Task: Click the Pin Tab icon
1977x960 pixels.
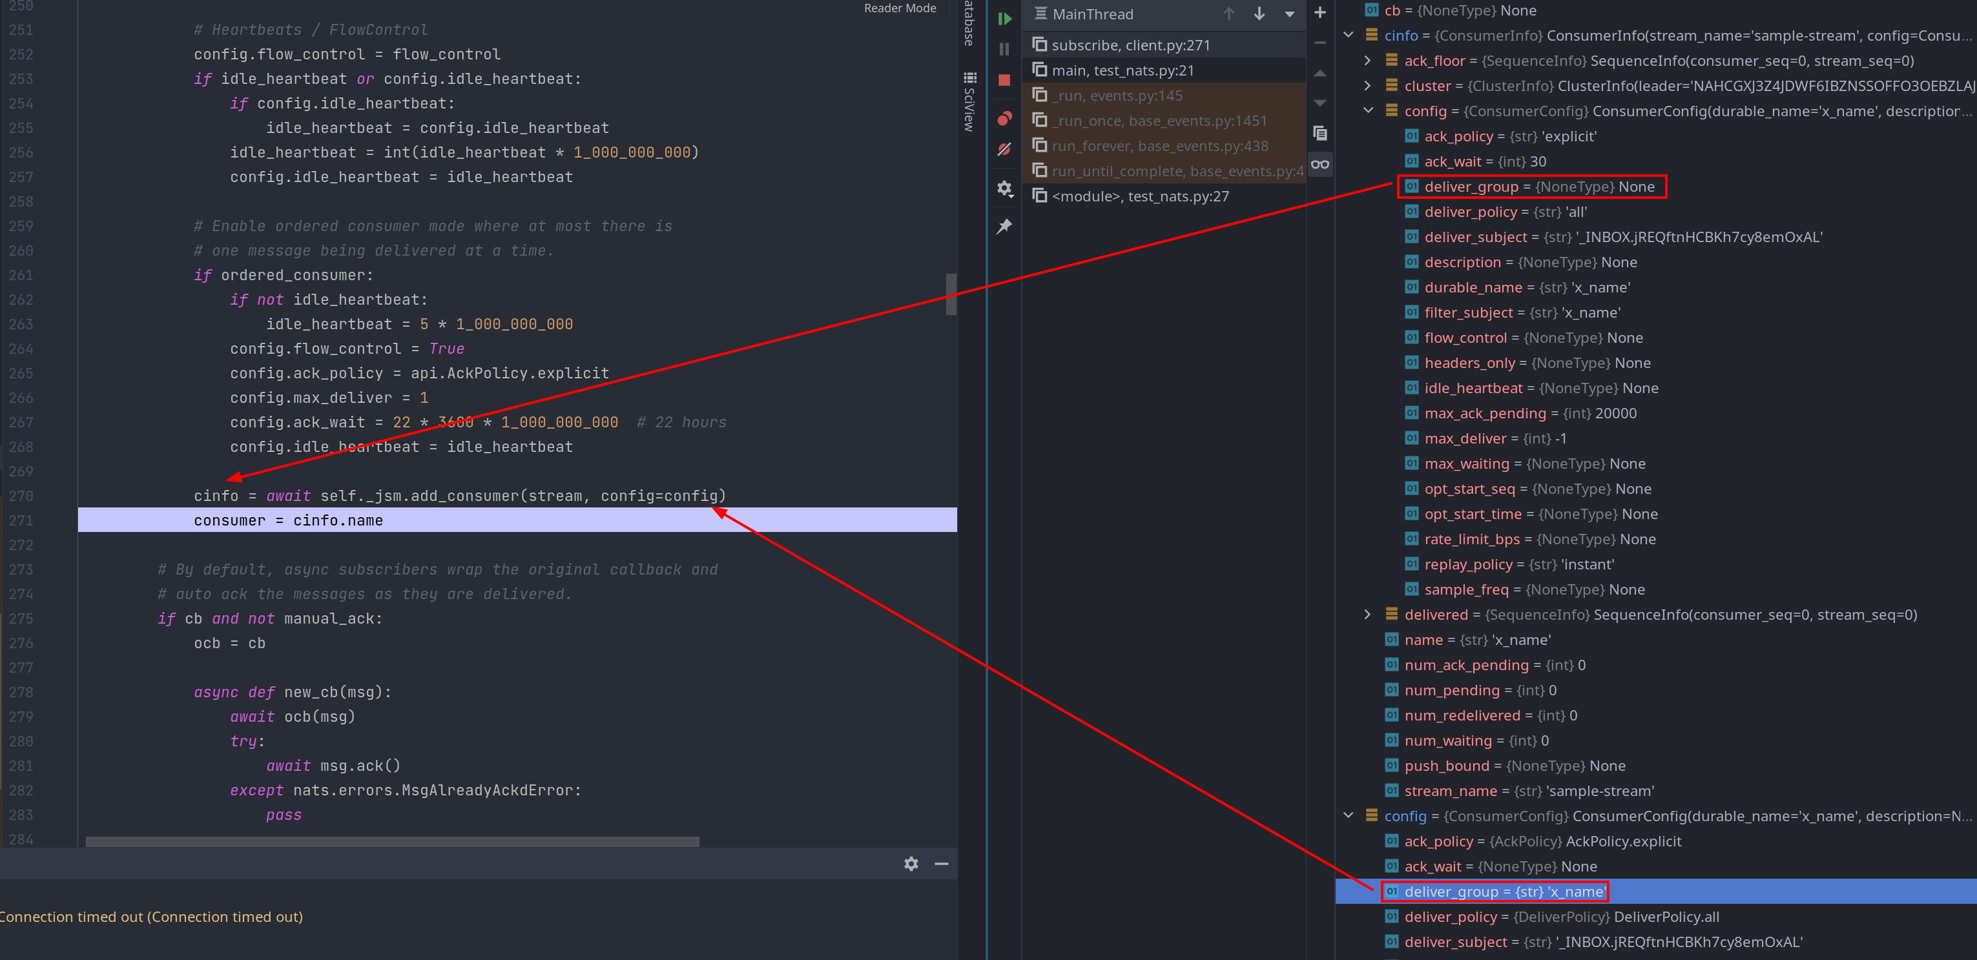Action: (x=1004, y=227)
